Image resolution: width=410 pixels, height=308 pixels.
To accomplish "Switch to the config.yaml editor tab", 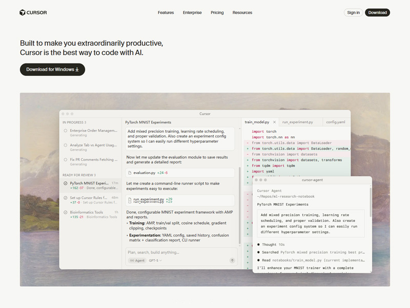I will (336, 122).
